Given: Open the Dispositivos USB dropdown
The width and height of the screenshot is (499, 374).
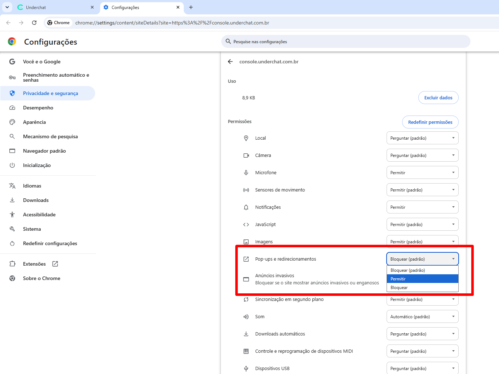Looking at the screenshot, I should tap(422, 368).
